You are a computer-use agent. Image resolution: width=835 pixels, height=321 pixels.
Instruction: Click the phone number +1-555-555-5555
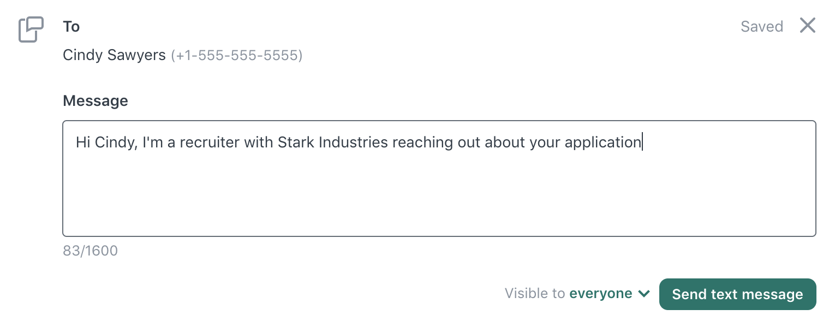pyautogui.click(x=236, y=55)
